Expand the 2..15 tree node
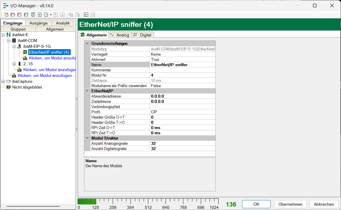Screen dimensions: 341x210 pos(14,64)
